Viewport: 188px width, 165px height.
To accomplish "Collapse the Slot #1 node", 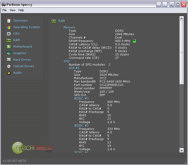I will (74, 68).
